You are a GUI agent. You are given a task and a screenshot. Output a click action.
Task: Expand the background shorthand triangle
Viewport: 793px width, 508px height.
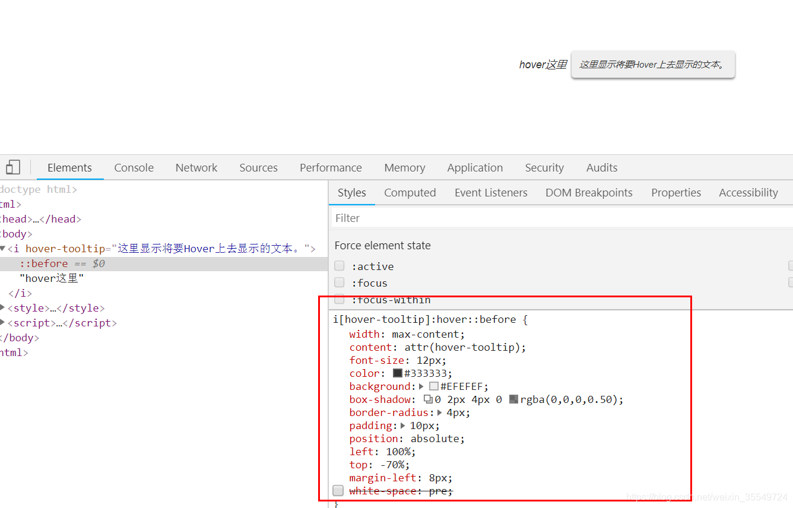coord(421,386)
